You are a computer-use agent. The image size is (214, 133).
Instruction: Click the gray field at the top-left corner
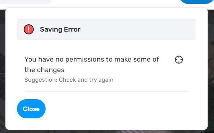pyautogui.click(x=26, y=2)
